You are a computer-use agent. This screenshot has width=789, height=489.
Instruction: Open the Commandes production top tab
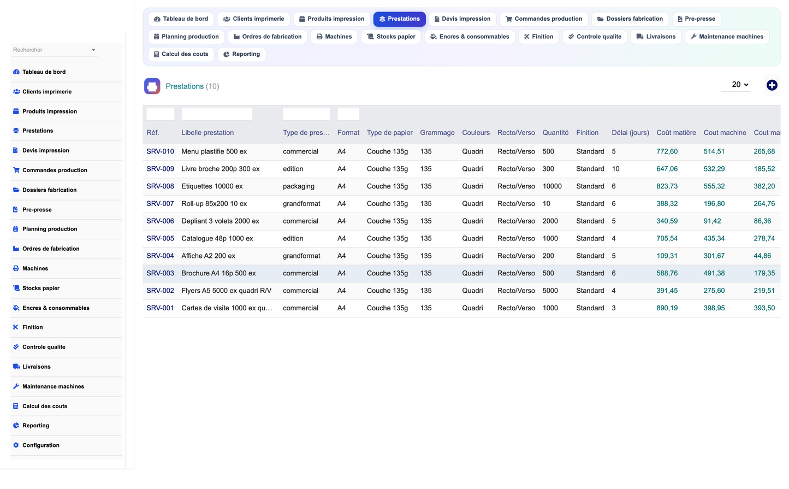click(544, 19)
